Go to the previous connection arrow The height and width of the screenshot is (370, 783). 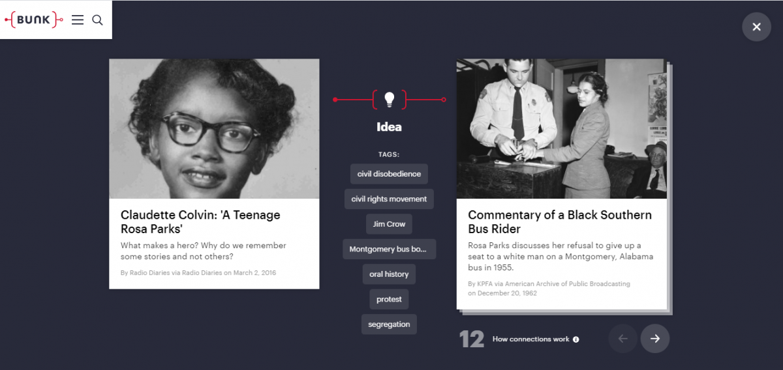pos(622,339)
